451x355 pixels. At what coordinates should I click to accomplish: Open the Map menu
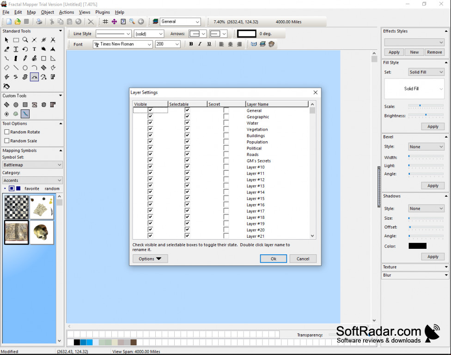(31, 12)
